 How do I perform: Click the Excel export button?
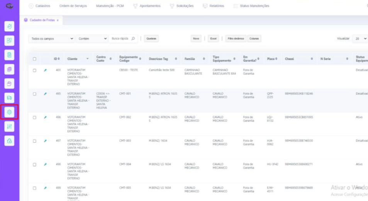213,39
